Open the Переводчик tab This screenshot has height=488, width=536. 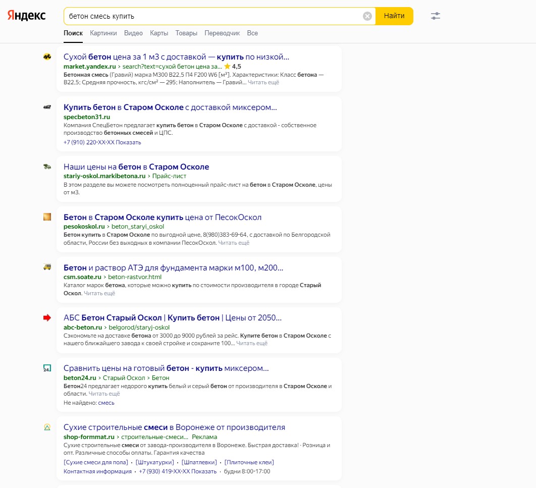click(x=222, y=33)
